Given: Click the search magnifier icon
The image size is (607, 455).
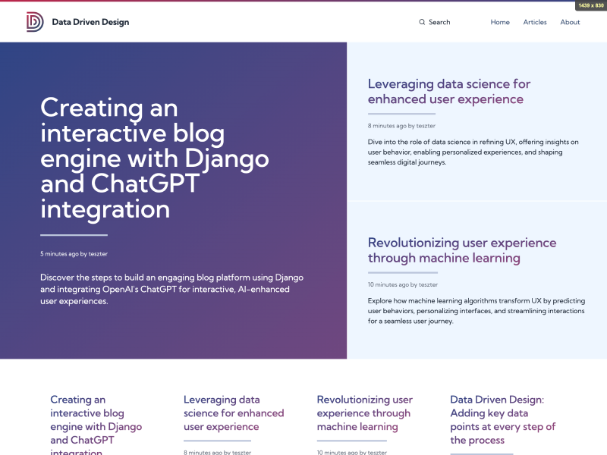Looking at the screenshot, I should [x=422, y=22].
